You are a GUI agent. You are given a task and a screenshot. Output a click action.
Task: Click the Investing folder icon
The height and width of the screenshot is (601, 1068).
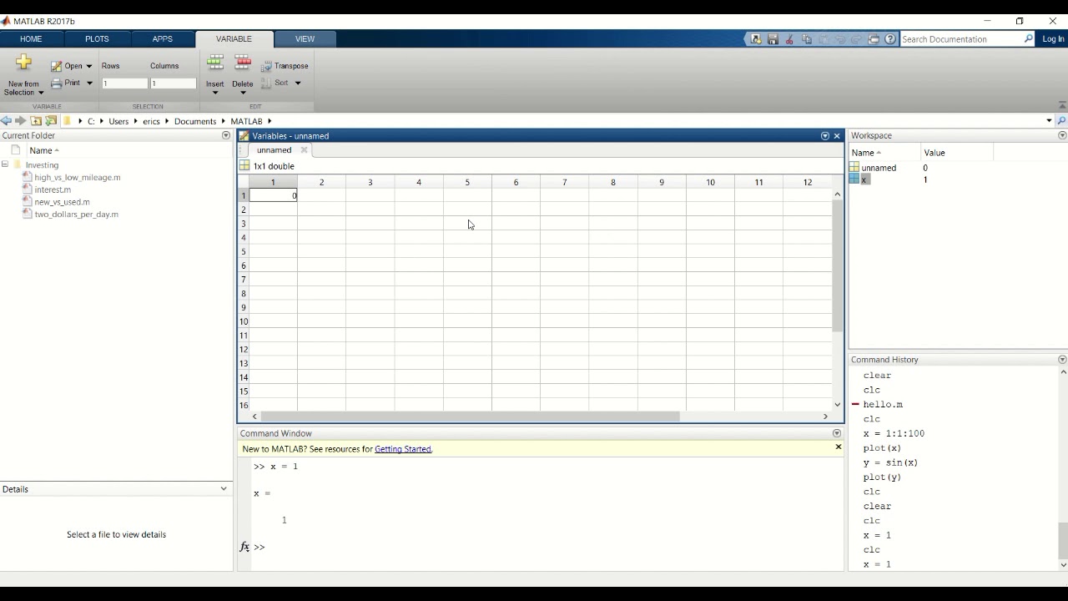coord(18,164)
